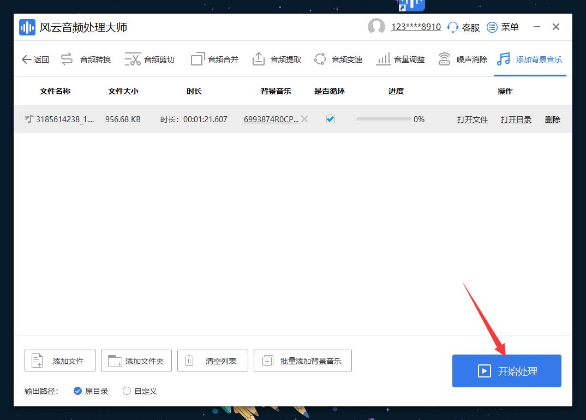This screenshot has width=586, height=420.
Task: Click the 客服 customer service icon
Action: click(x=463, y=27)
